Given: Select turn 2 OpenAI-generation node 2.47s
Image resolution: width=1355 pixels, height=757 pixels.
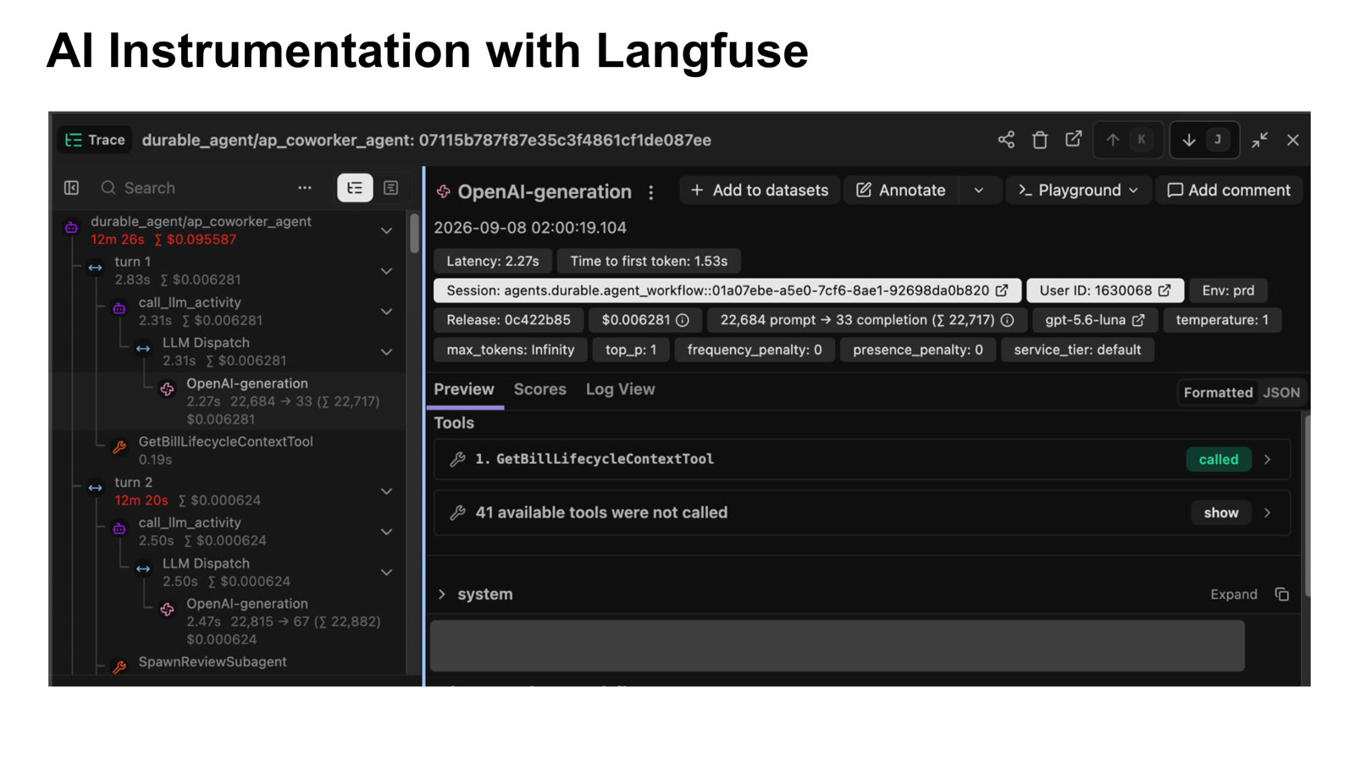Looking at the screenshot, I should point(284,622).
